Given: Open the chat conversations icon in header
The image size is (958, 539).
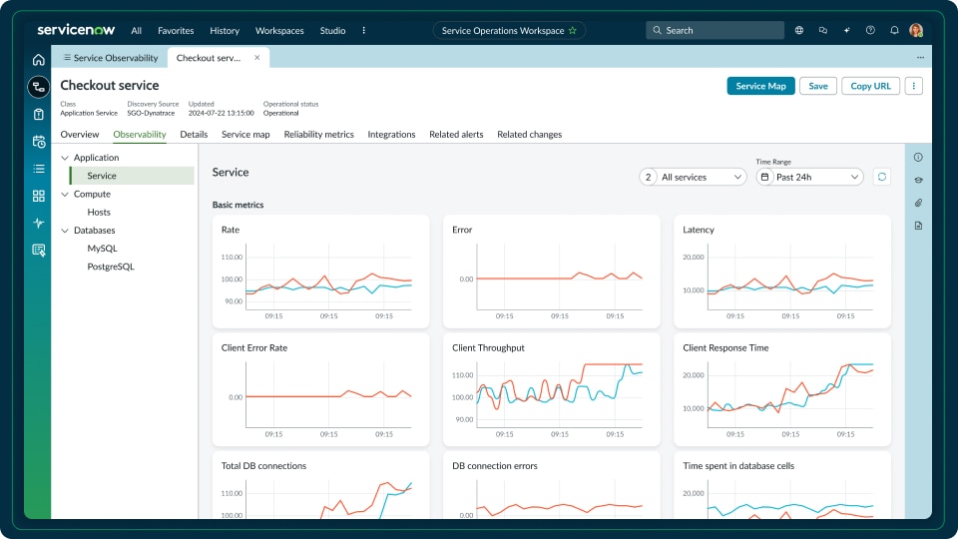Looking at the screenshot, I should pos(823,30).
